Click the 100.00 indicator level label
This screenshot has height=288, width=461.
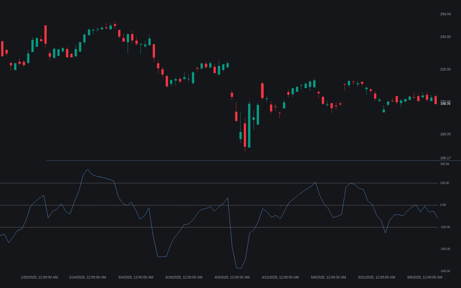444,183
